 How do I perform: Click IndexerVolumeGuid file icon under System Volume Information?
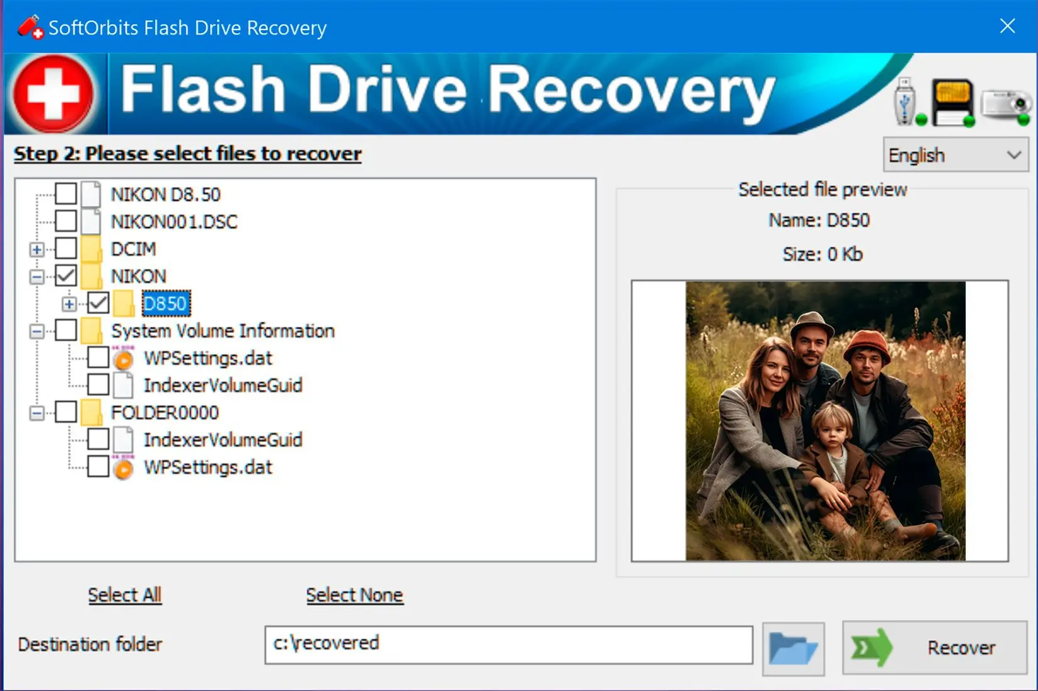124,385
